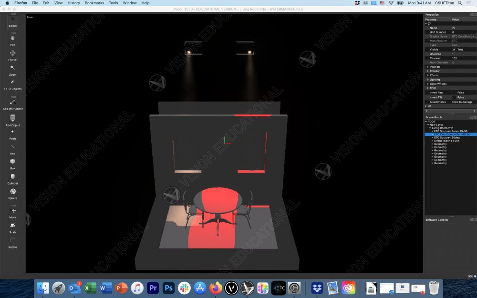Select ETC Source4 50deg in Scene Graph
Image resolution: width=477 pixels, height=298 pixels.
446,137
